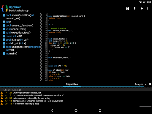Switch to the Diagnostics tab

[x=72, y=84]
